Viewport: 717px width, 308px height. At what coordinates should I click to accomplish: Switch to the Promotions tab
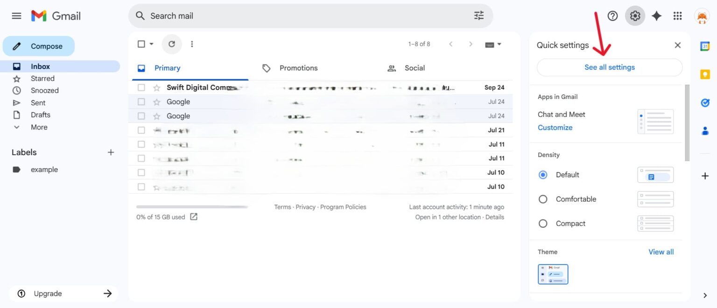[x=298, y=68]
